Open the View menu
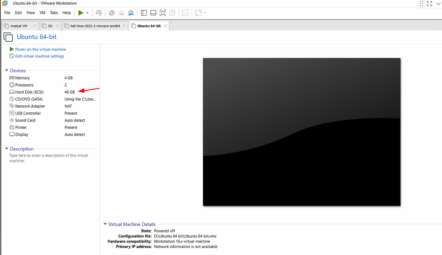This screenshot has width=442, height=255. 31,13
